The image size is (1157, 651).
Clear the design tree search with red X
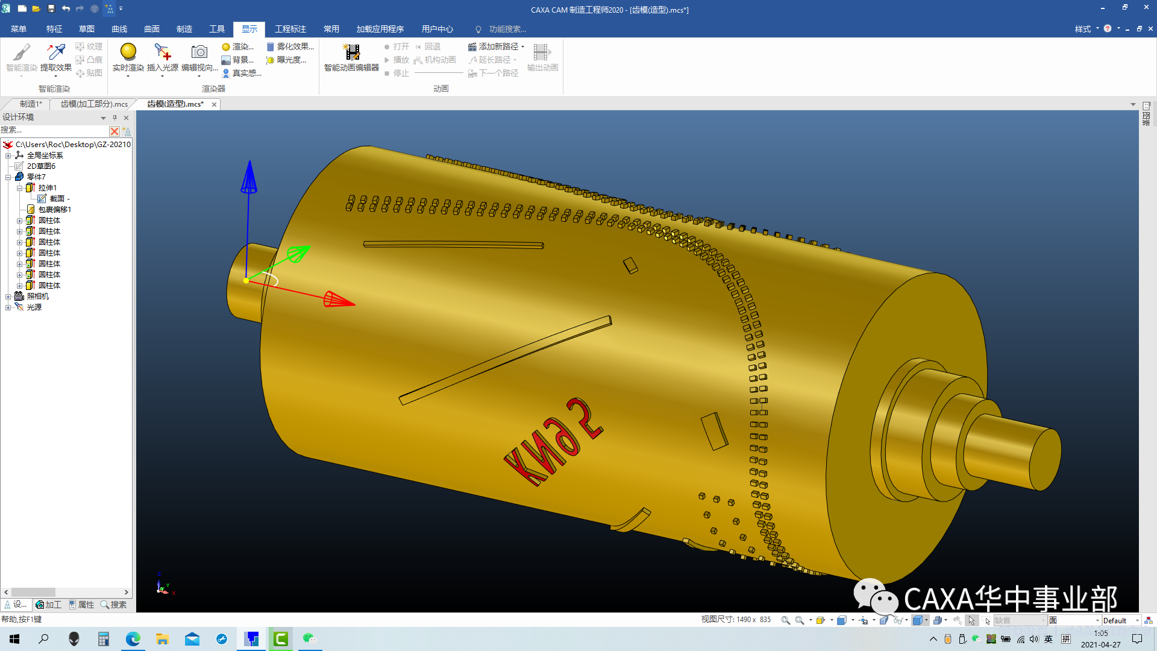pos(114,131)
